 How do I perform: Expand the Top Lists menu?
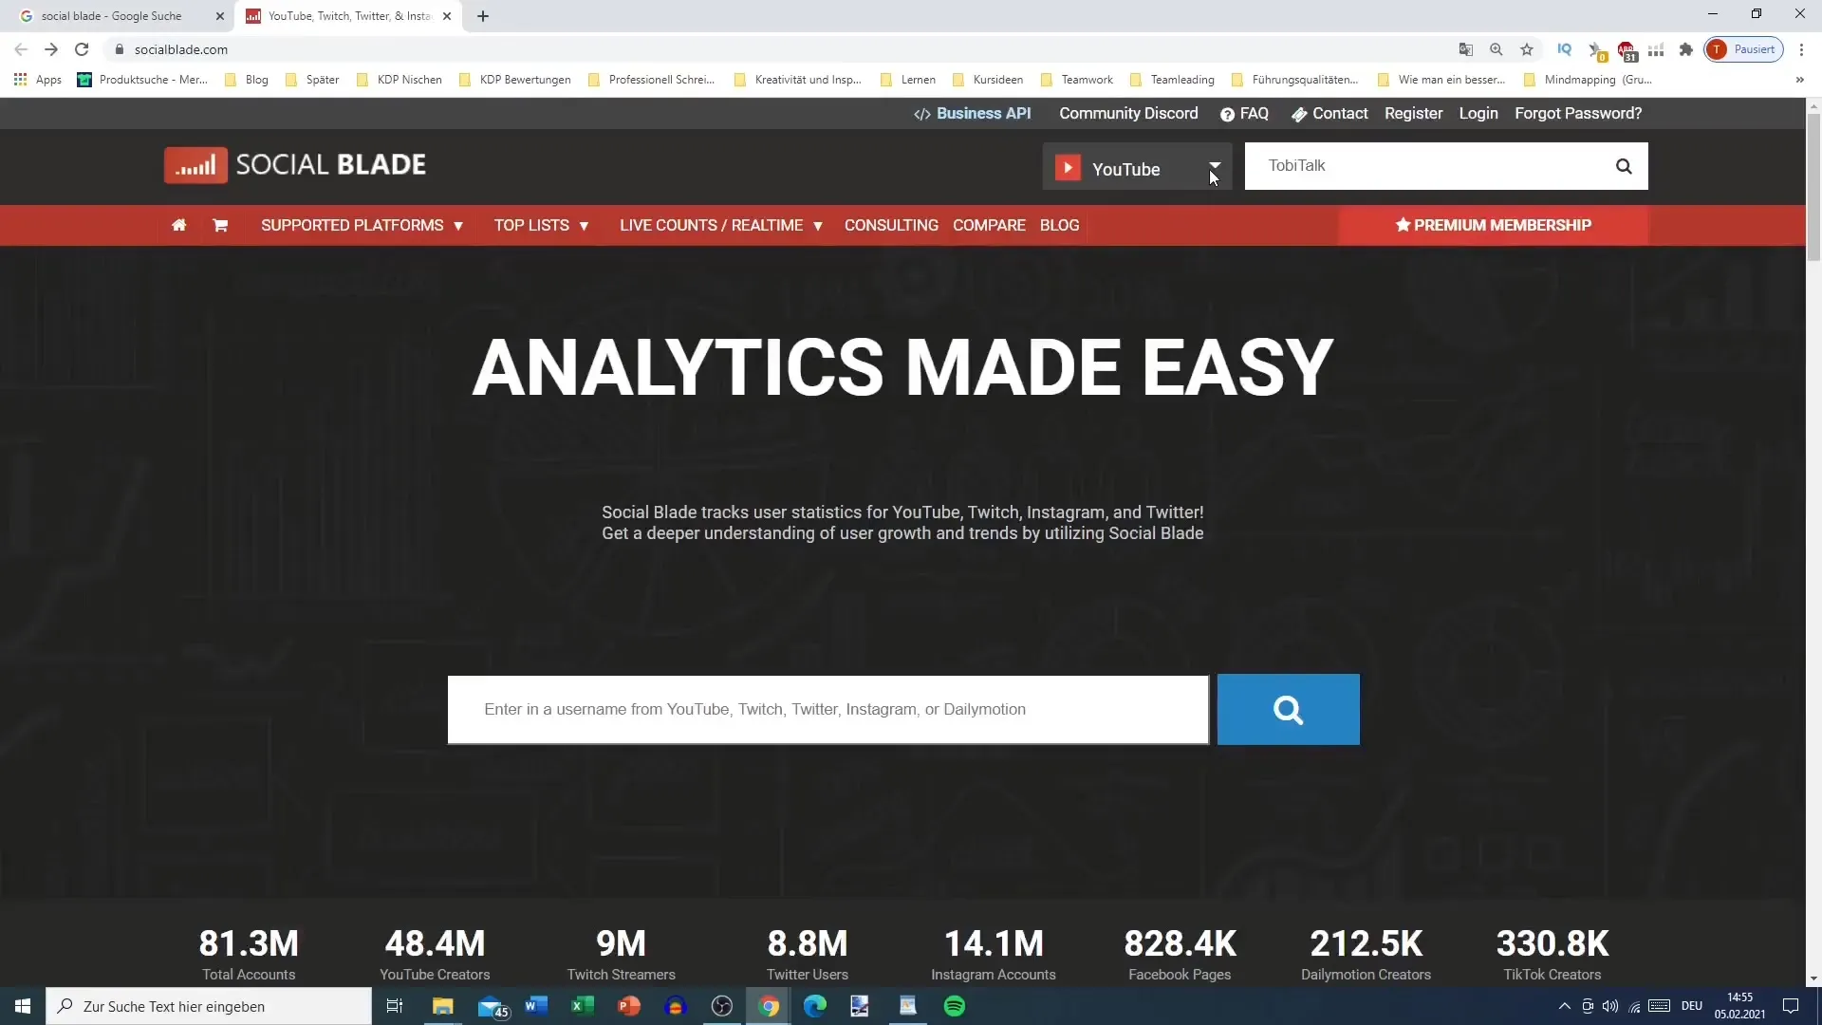pyautogui.click(x=541, y=225)
